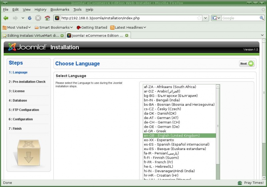Open the Most Visited bookmarks dropdown
The width and height of the screenshot is (267, 187).
coord(17,27)
